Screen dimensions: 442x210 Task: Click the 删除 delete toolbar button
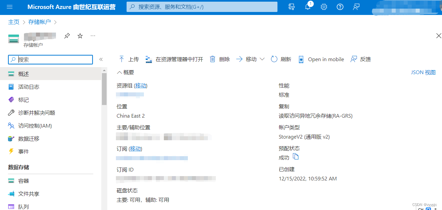pyautogui.click(x=220, y=59)
